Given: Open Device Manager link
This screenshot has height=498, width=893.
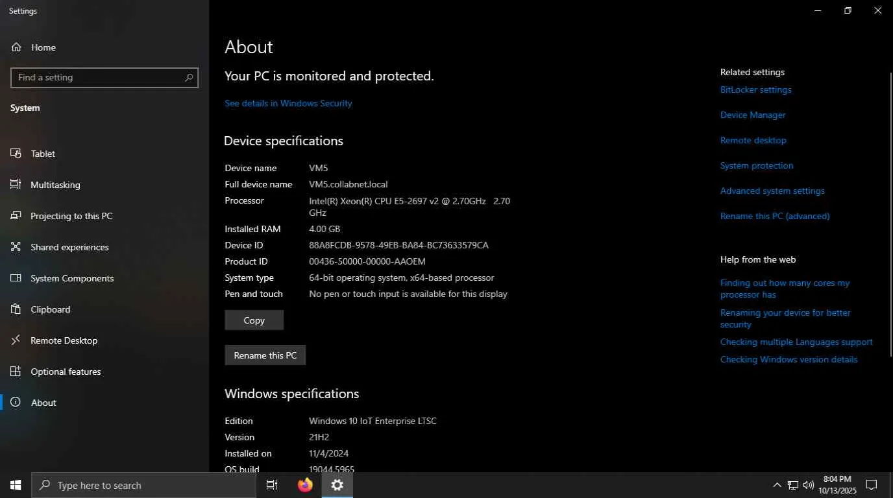Looking at the screenshot, I should pos(753,115).
